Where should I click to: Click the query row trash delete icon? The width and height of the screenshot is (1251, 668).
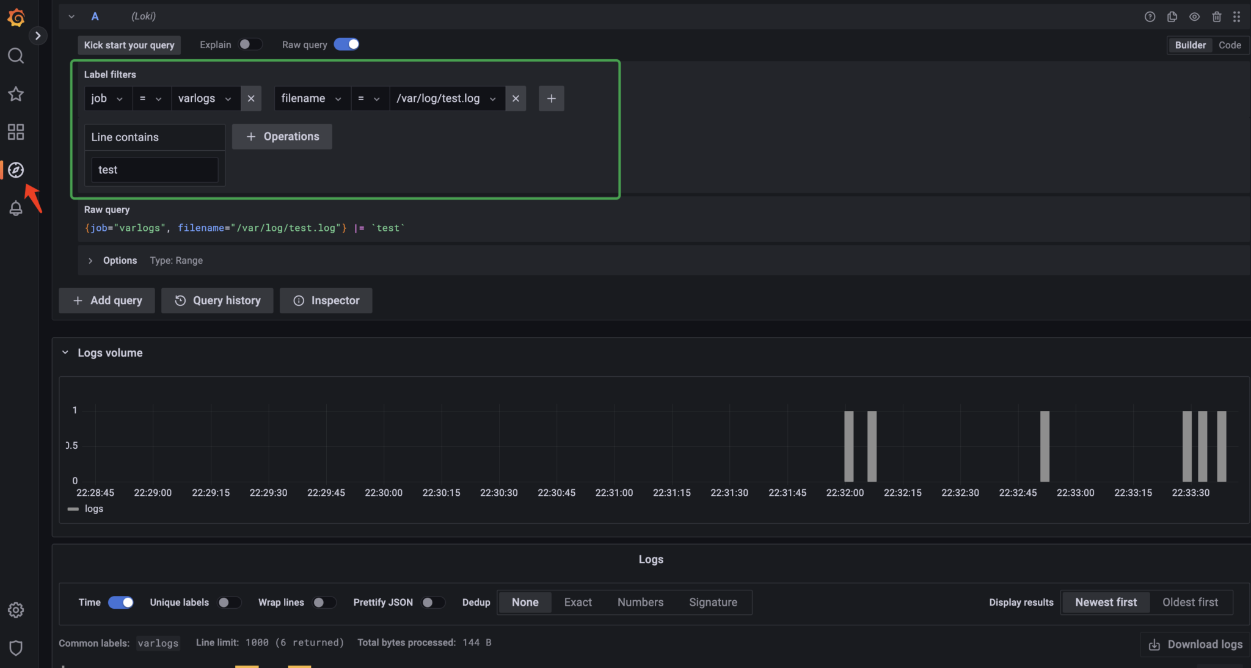(x=1216, y=17)
